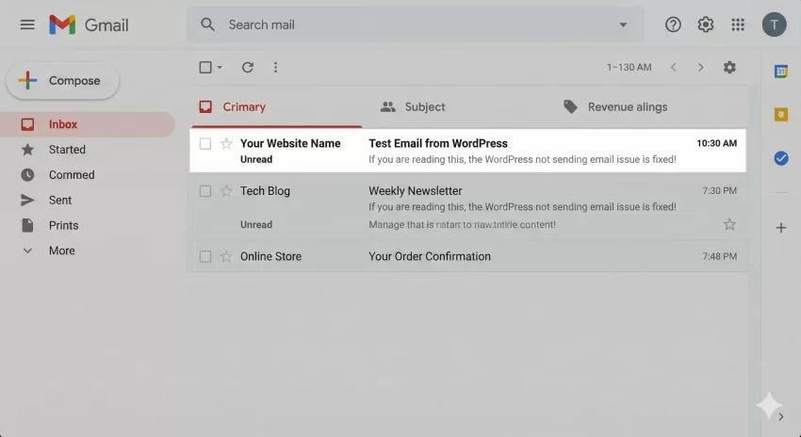Click the 7:30 PM timestamp
The width and height of the screenshot is (801, 437).
click(719, 191)
